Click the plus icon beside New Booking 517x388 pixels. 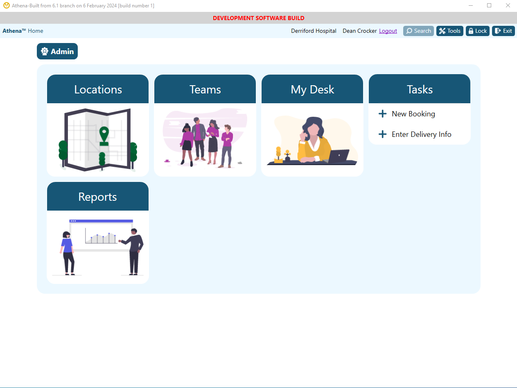tap(382, 114)
